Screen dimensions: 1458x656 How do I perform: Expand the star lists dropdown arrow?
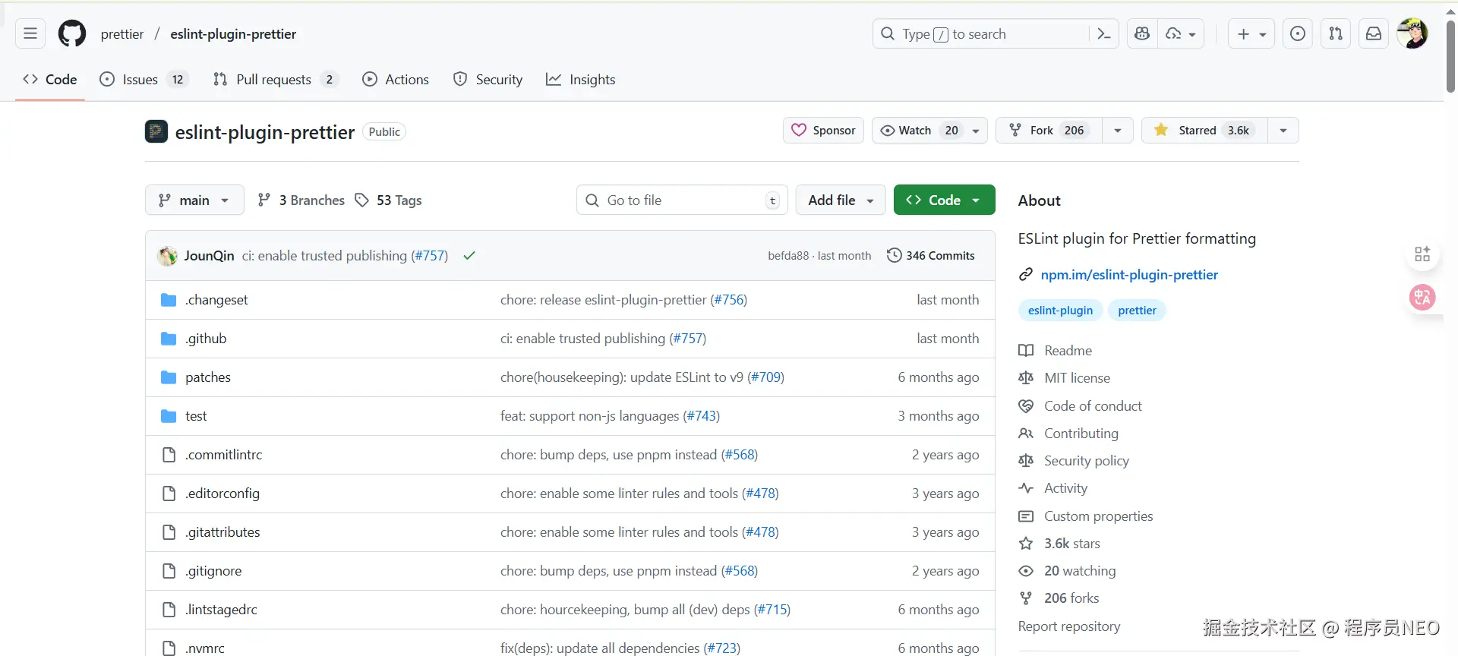[1283, 131]
